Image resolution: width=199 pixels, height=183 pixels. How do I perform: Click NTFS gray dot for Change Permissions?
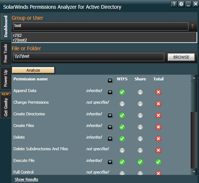[122, 104]
